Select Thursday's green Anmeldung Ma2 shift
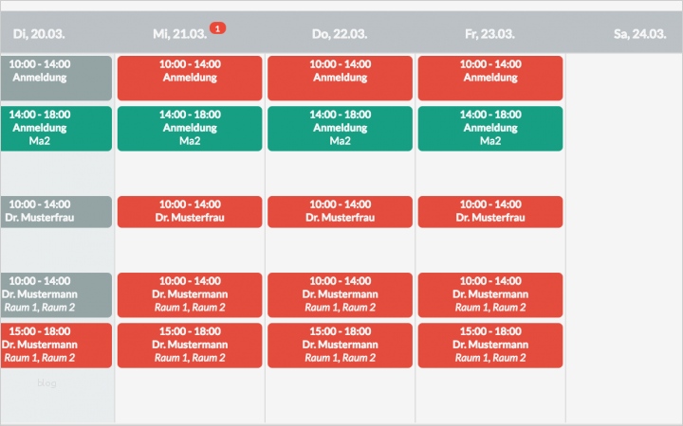Viewport: 683px width, 426px height. [x=340, y=128]
